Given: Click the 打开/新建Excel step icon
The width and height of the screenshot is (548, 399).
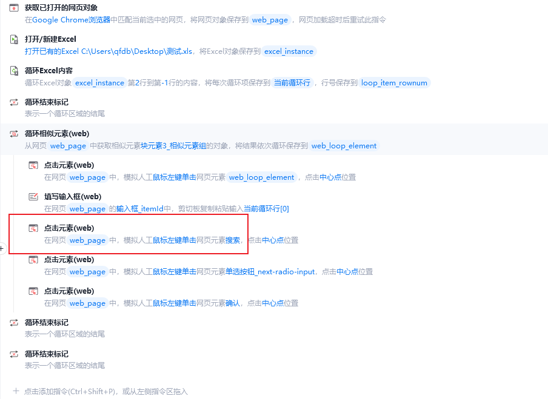Looking at the screenshot, I should pyautogui.click(x=14, y=39).
